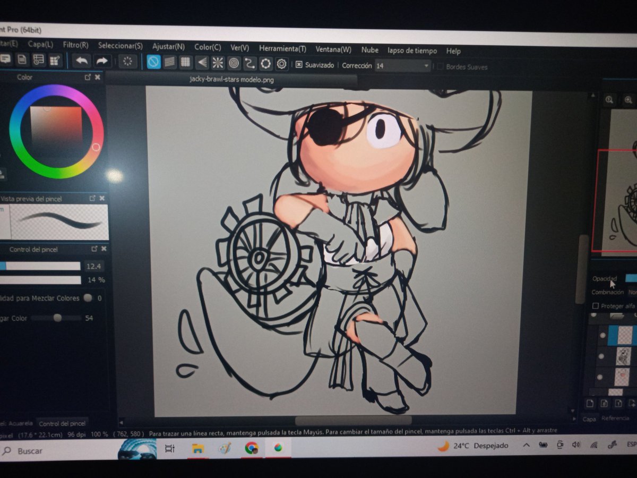Click the panel layout icon in toolbar

coord(56,61)
